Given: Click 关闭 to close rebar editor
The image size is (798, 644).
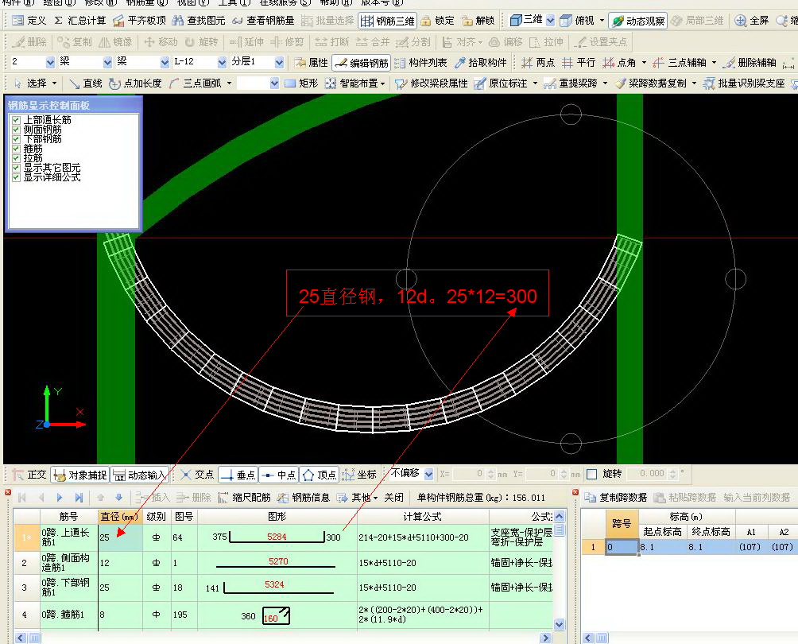Looking at the screenshot, I should [393, 498].
